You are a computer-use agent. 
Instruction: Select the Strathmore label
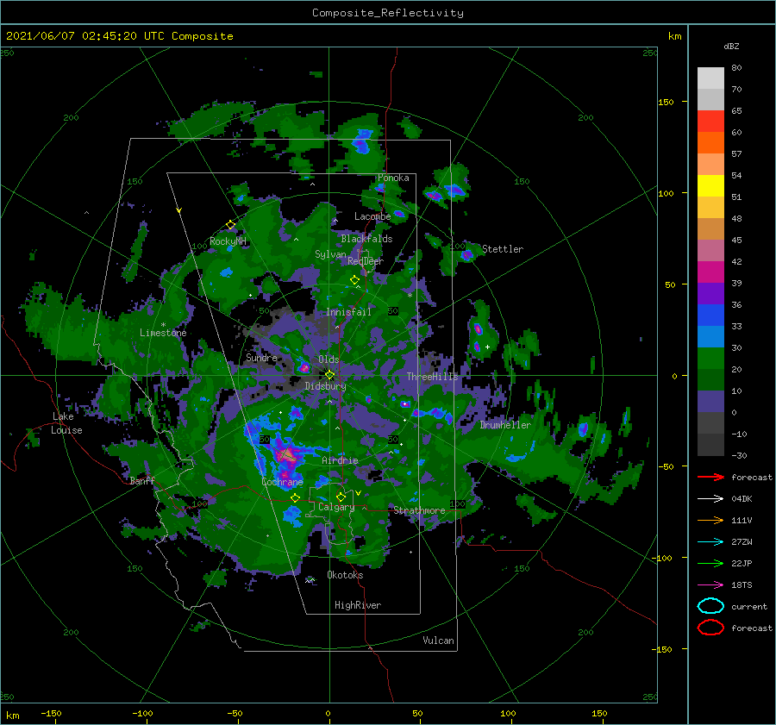click(x=419, y=510)
